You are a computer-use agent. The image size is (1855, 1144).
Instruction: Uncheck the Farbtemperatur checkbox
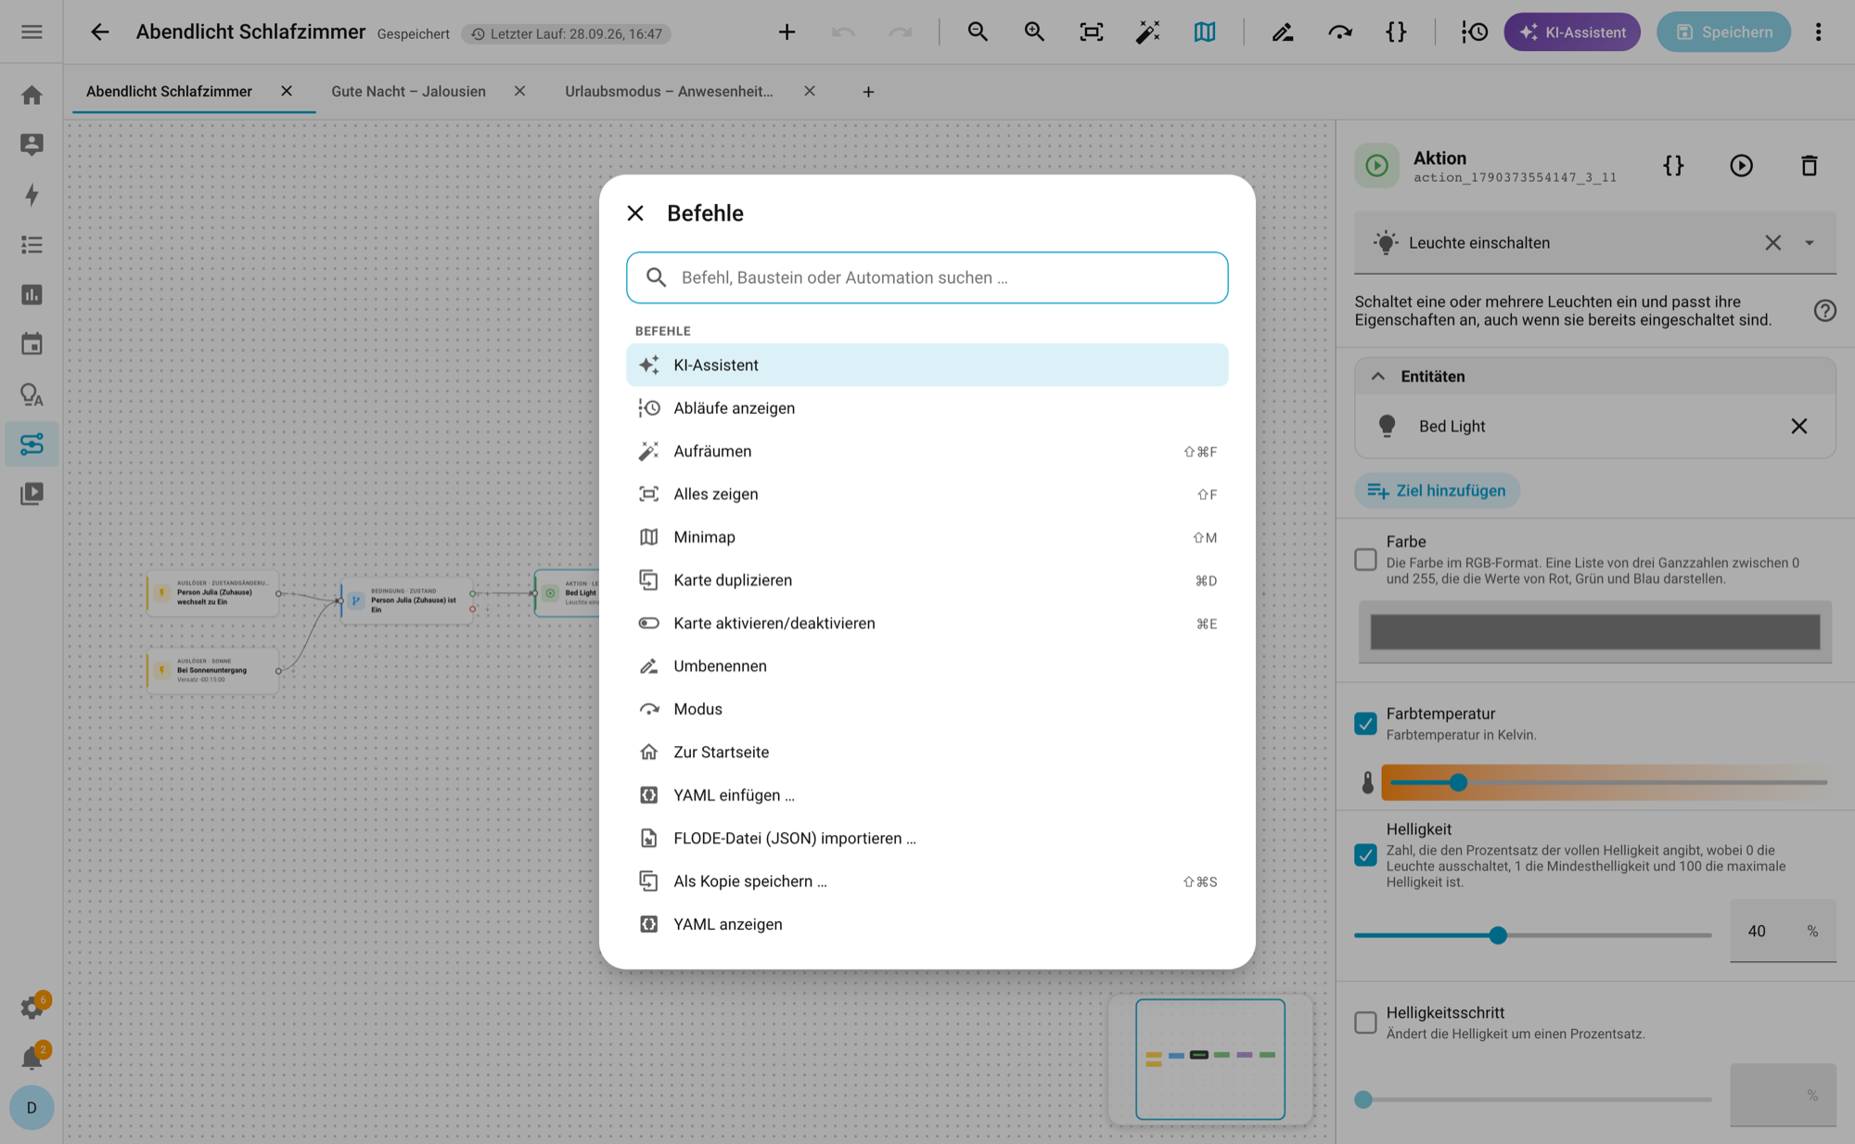point(1365,724)
